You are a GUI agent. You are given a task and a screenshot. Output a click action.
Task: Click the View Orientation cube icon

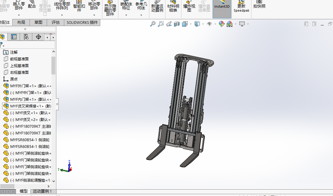(184, 24)
